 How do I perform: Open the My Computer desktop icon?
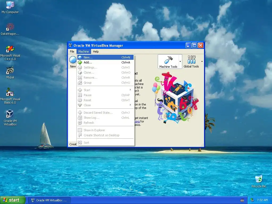click(x=10, y=7)
